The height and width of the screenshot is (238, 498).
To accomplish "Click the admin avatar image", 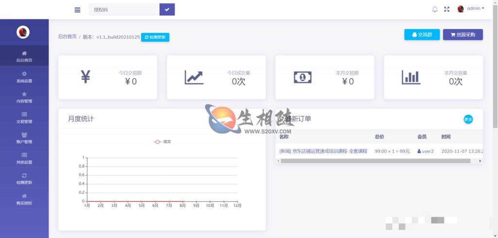I will coord(461,9).
